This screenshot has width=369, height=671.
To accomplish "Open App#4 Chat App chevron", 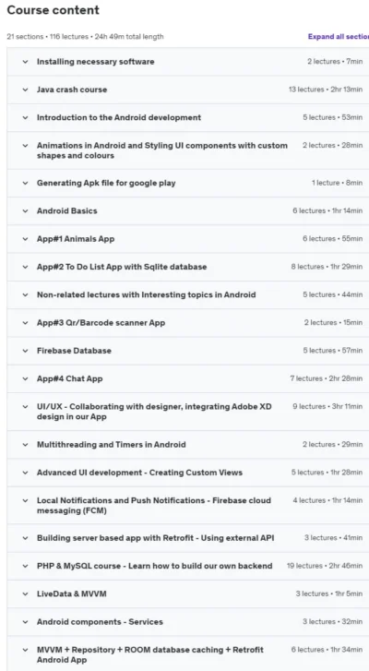I will pyautogui.click(x=25, y=378).
